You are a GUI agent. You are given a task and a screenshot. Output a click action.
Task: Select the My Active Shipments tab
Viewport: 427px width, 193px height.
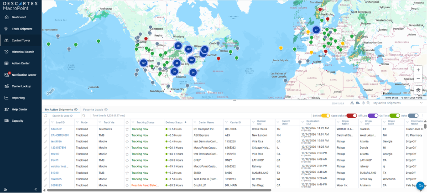[x=61, y=110]
